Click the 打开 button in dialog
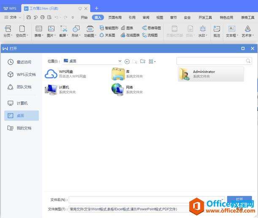258x218 pixels. pos(239,199)
